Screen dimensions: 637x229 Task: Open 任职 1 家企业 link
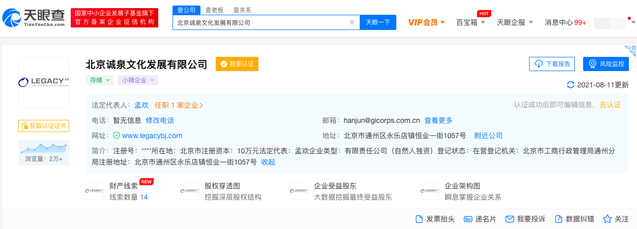(179, 105)
